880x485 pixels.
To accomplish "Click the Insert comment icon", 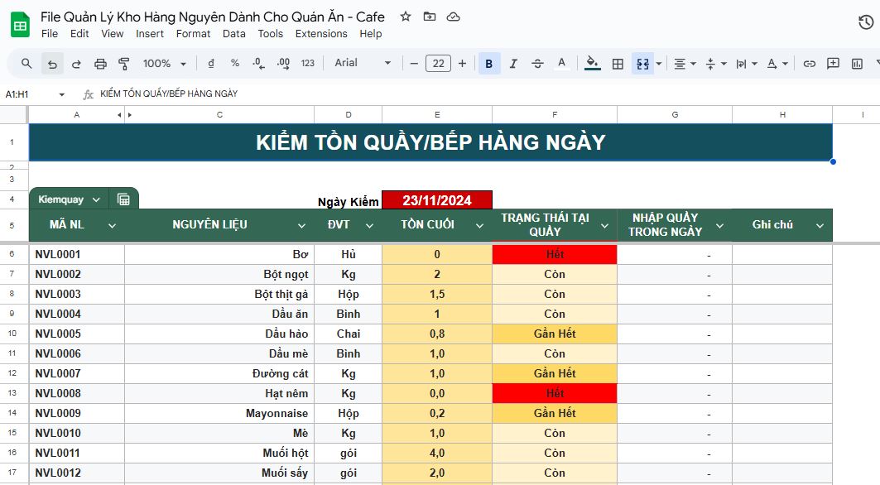I will [834, 64].
